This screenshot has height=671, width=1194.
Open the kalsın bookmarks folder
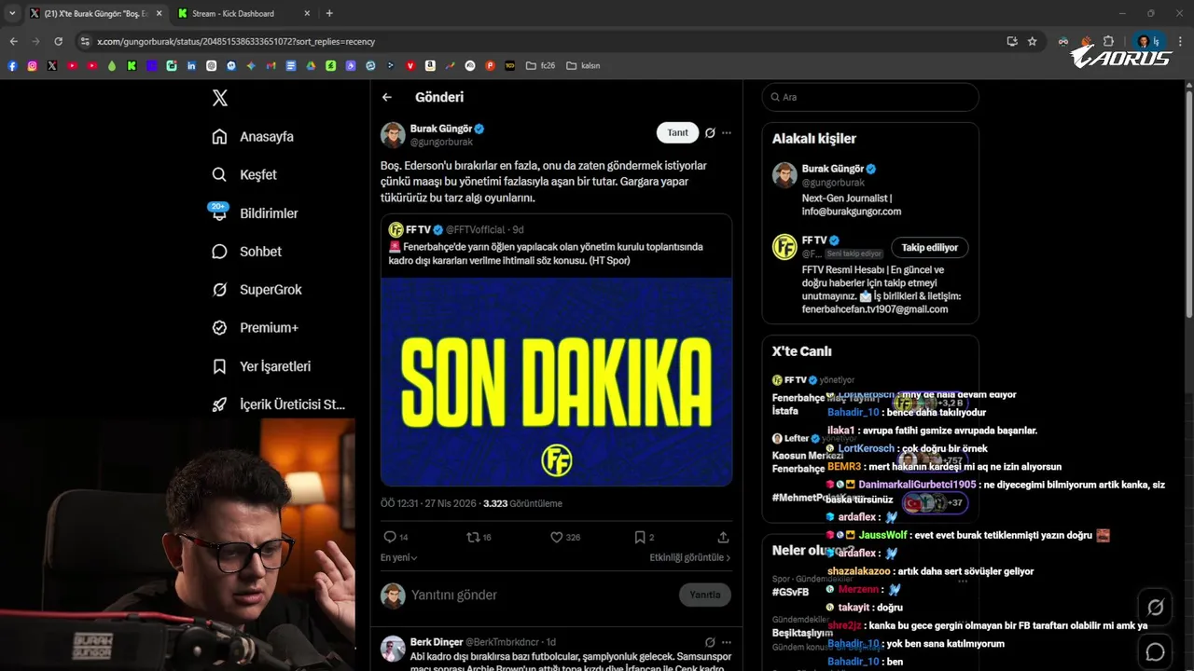[583, 66]
